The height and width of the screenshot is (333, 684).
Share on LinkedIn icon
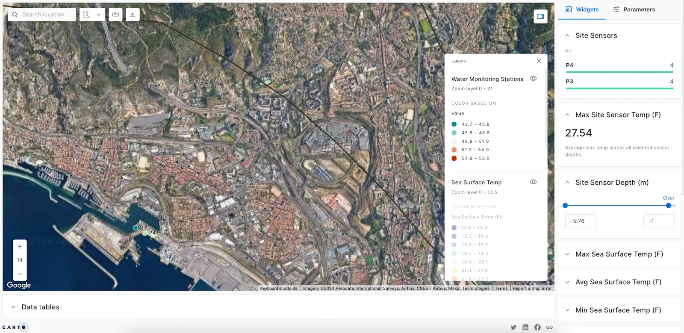pos(525,327)
